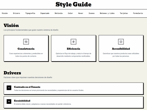The width and height of the screenshot is (147, 110).
Task: Click the Consistencia card title
Action: coord(26,49)
